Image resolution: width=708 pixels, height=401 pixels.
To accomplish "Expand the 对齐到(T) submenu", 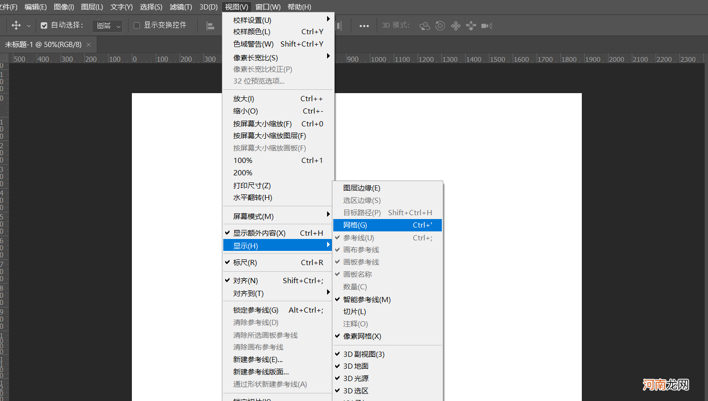I will (x=279, y=294).
